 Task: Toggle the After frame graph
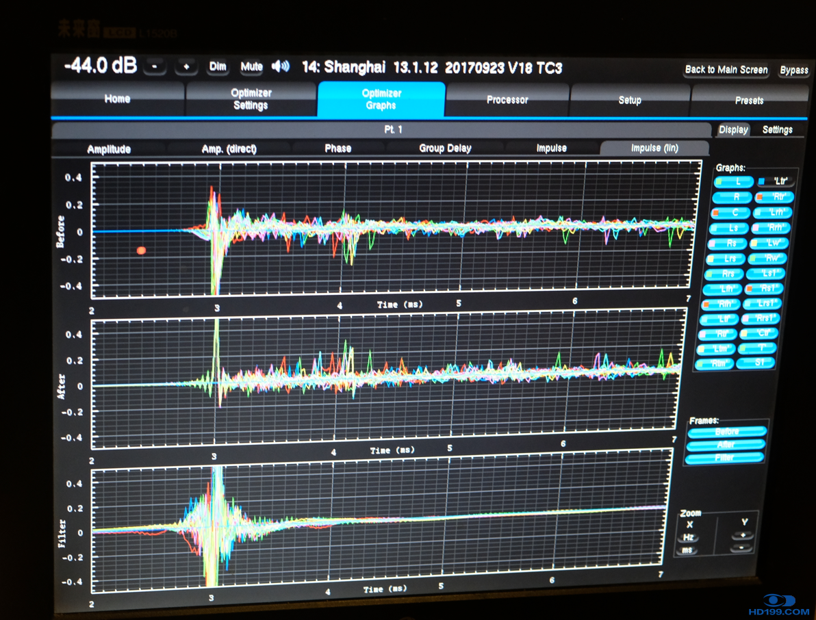pyautogui.click(x=726, y=445)
